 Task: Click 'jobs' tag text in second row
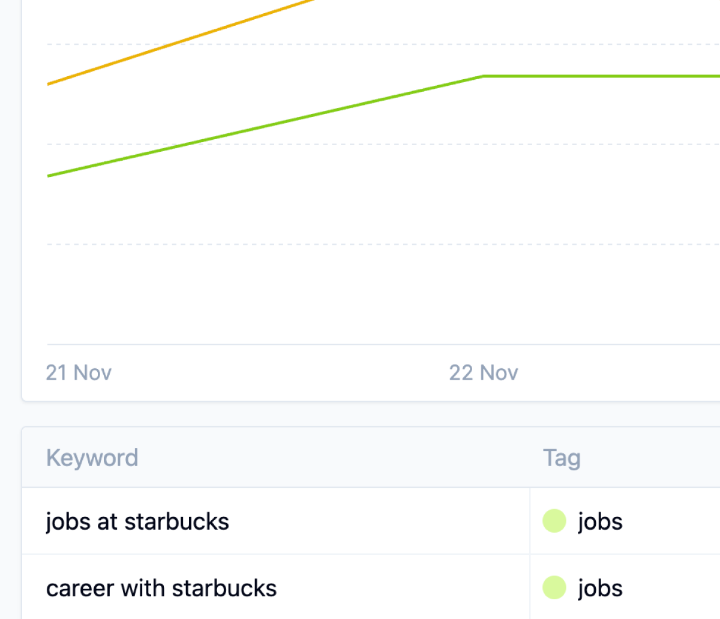coord(600,588)
